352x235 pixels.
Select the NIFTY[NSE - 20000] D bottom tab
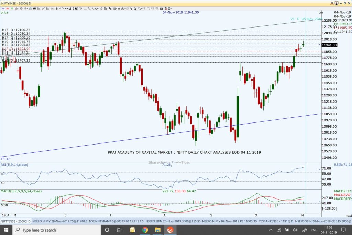click(16, 221)
